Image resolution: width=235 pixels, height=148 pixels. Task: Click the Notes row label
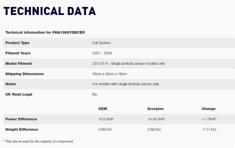click(10, 84)
